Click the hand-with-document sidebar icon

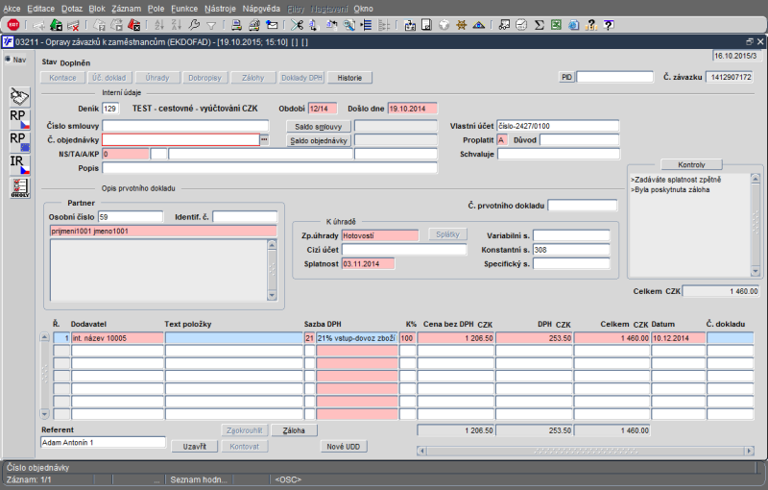click(x=19, y=96)
